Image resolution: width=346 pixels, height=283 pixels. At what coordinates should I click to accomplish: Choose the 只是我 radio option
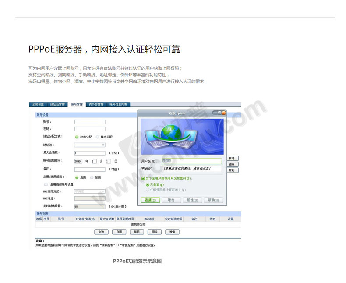pos(148,184)
